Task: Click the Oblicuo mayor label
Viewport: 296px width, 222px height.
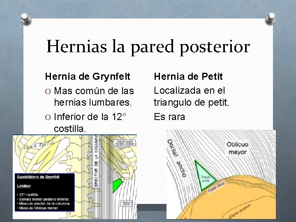Action: pyautogui.click(x=238, y=148)
